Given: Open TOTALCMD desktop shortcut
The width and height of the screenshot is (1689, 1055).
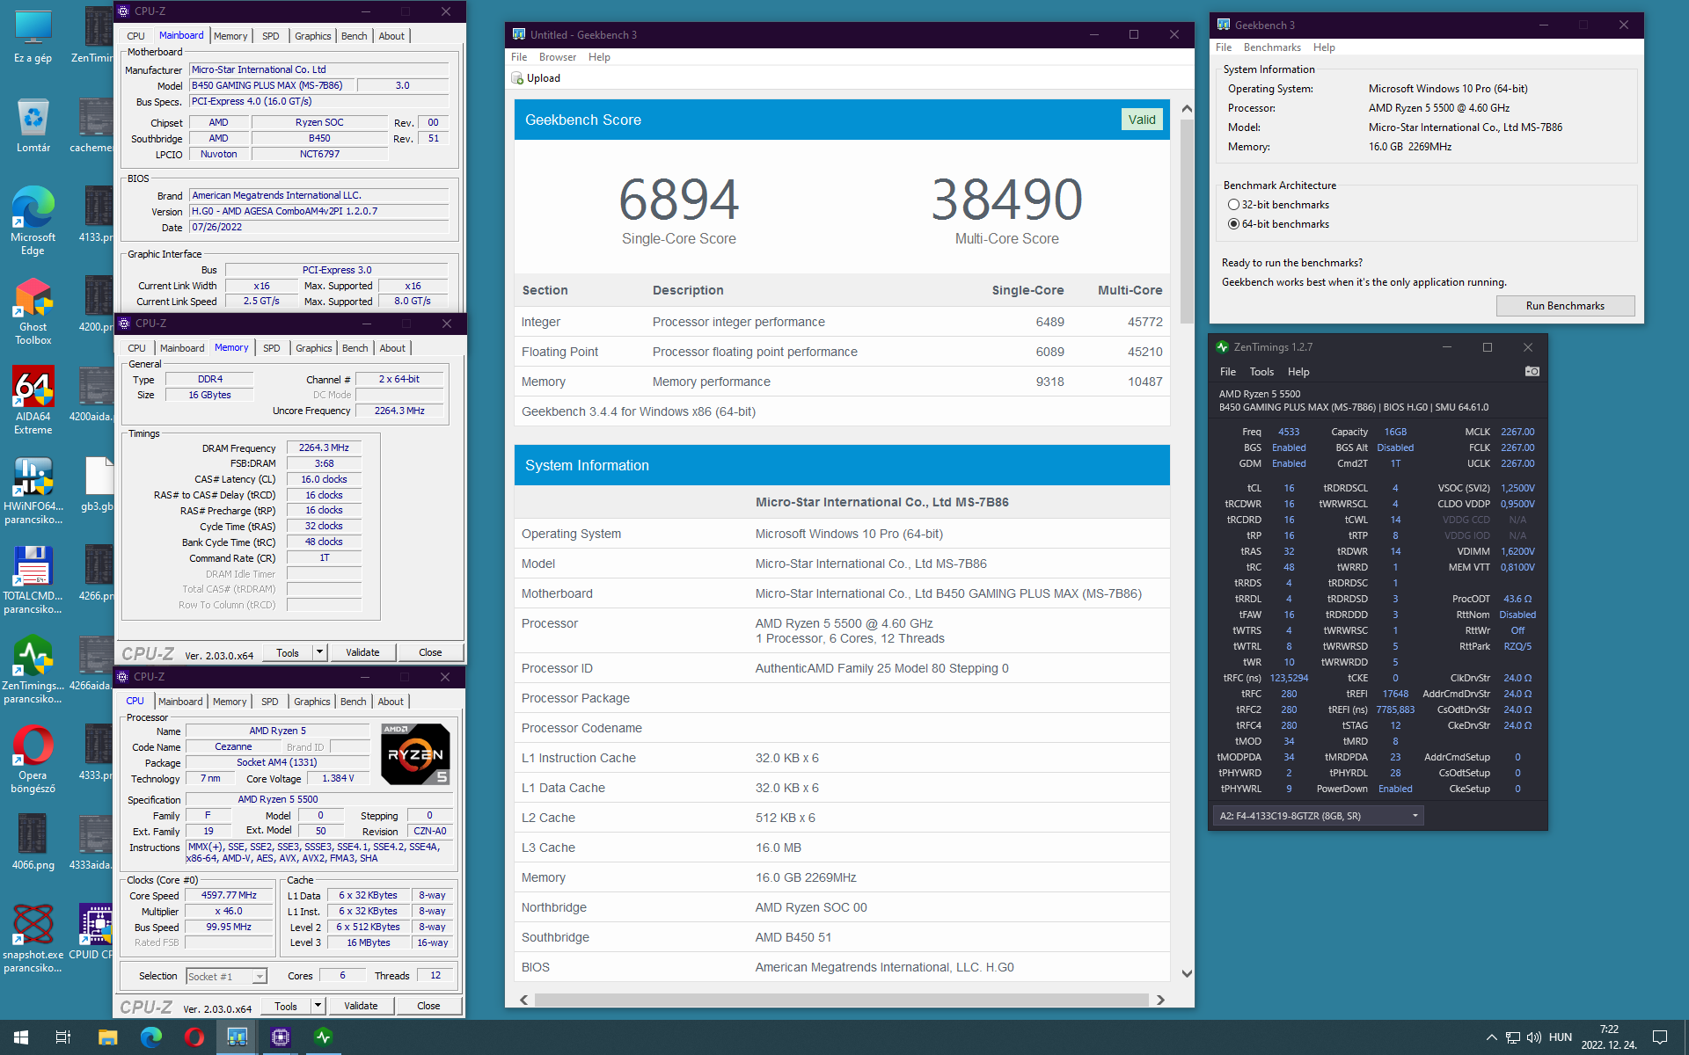Looking at the screenshot, I should pyautogui.click(x=33, y=580).
